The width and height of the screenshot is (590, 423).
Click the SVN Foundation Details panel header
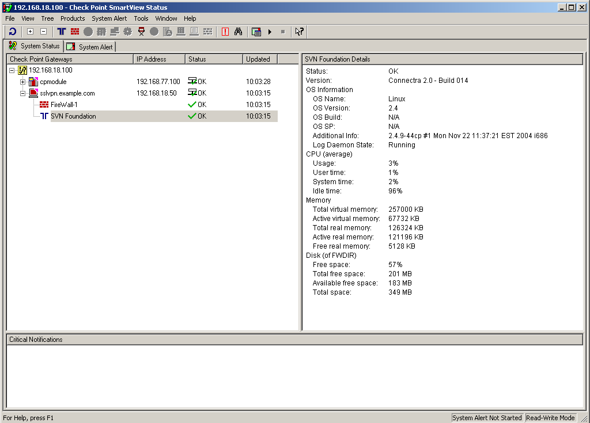442,59
